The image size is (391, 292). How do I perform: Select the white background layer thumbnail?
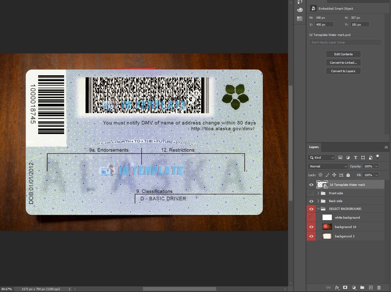click(x=327, y=217)
